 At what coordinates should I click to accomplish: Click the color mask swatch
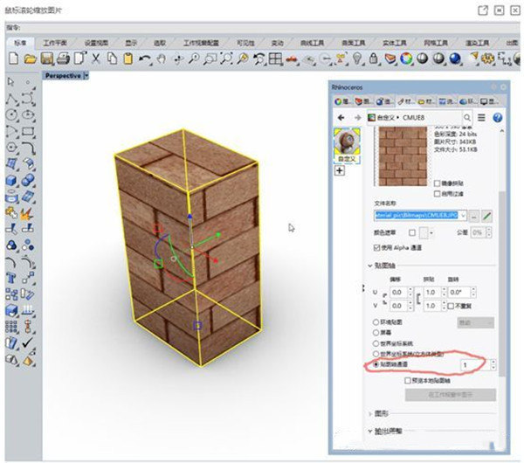(424, 232)
